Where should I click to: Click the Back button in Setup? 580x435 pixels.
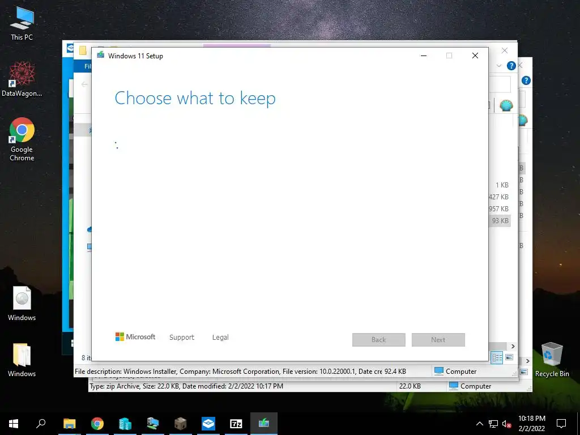click(x=378, y=340)
